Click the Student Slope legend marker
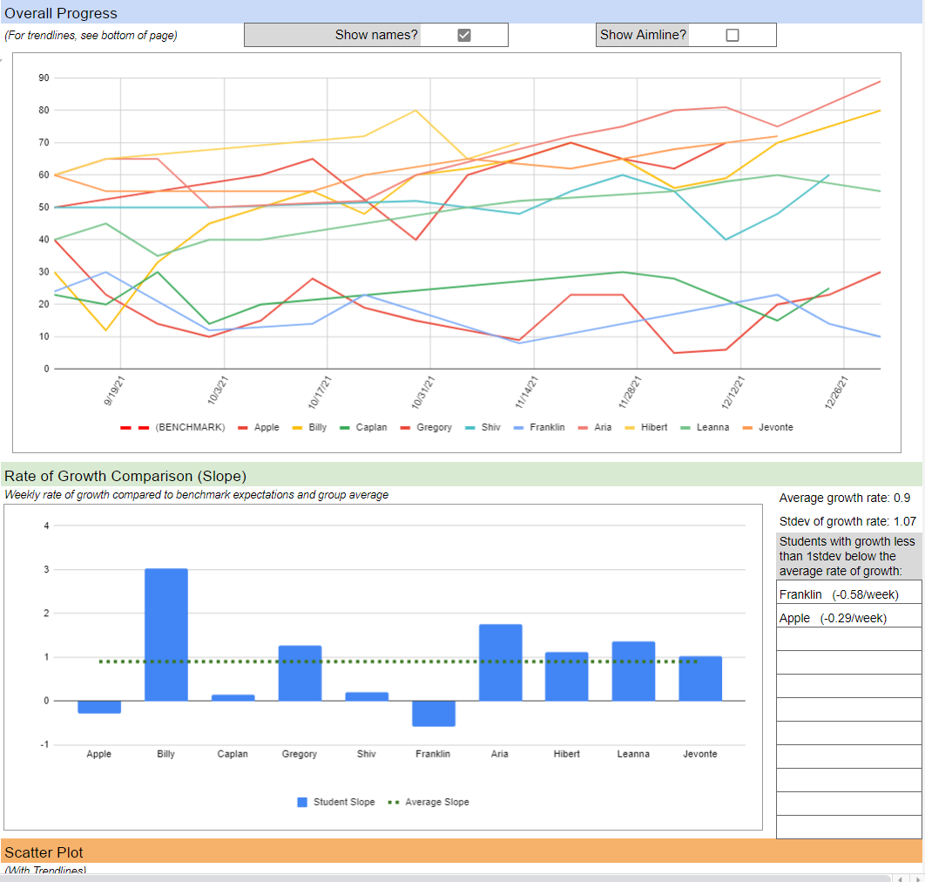925x882 pixels. click(x=302, y=802)
